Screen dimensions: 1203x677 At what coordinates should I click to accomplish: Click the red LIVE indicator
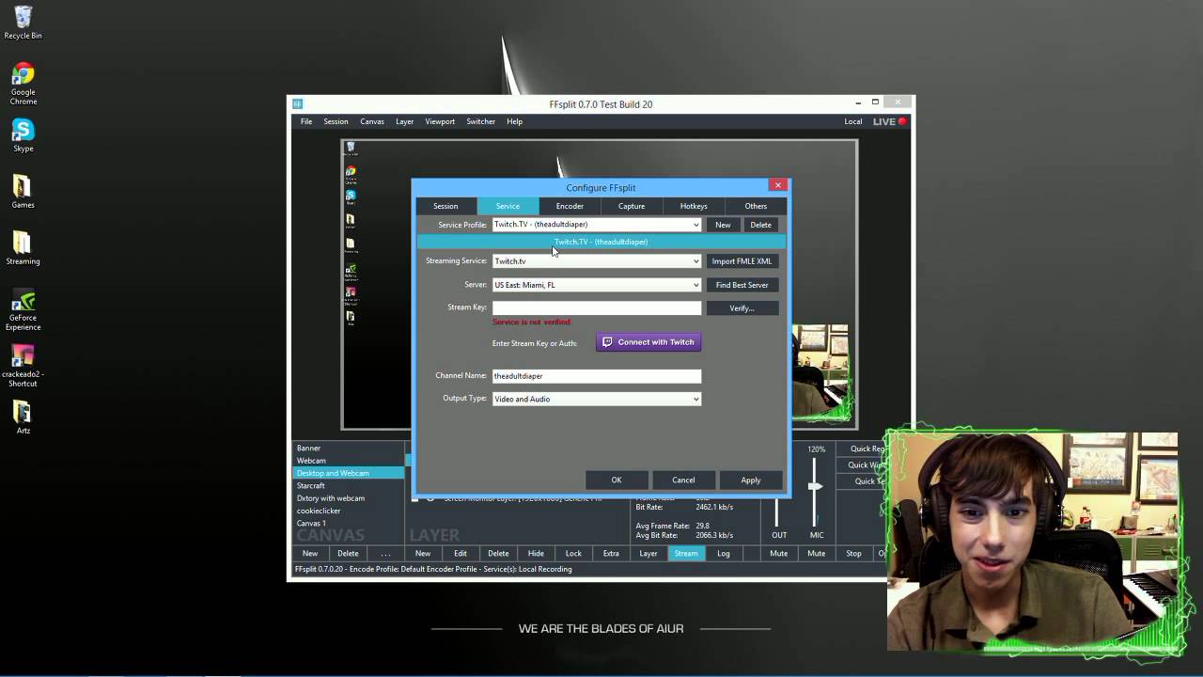click(x=889, y=121)
